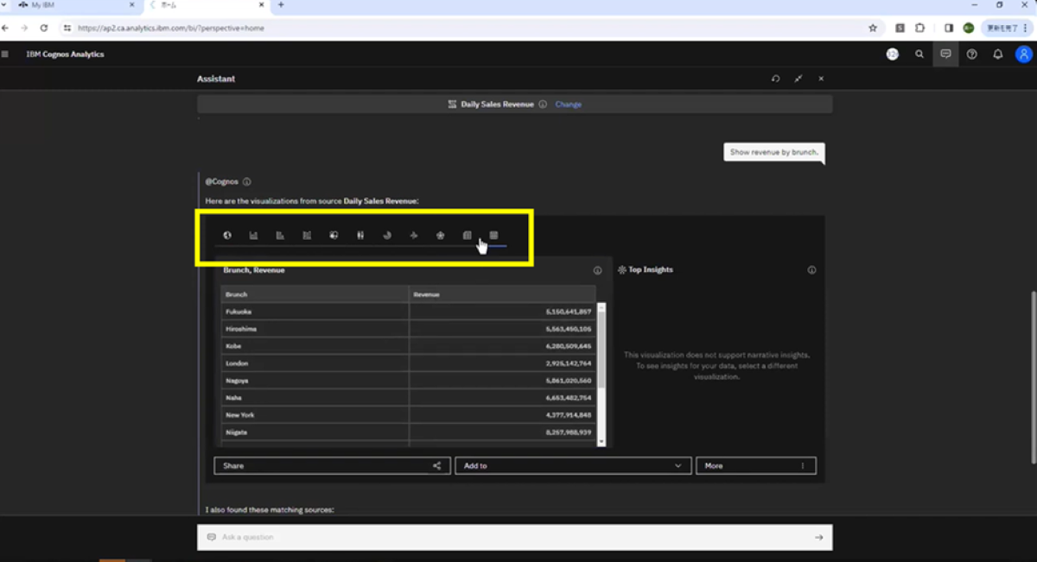Viewport: 1037px width, 562px height.
Task: Select the New York row
Action: coord(409,415)
